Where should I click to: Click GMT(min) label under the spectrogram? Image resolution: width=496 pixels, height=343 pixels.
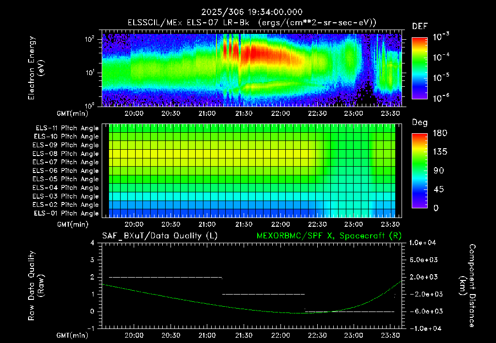(x=73, y=113)
